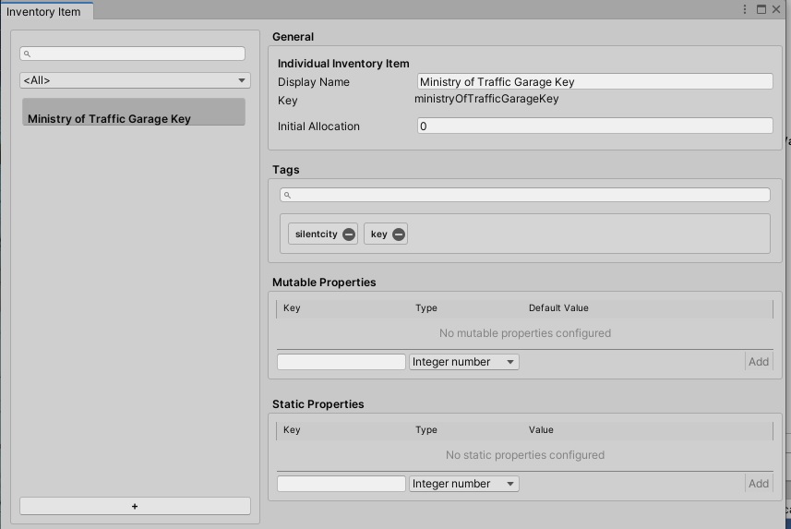791x529 pixels.
Task: Focus the Display Name text field
Action: click(x=594, y=82)
